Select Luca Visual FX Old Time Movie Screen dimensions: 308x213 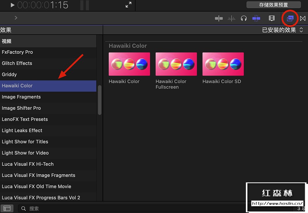point(48,187)
